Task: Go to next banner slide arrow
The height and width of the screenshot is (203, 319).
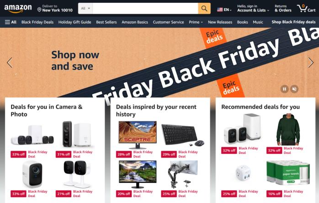Action: point(311,62)
